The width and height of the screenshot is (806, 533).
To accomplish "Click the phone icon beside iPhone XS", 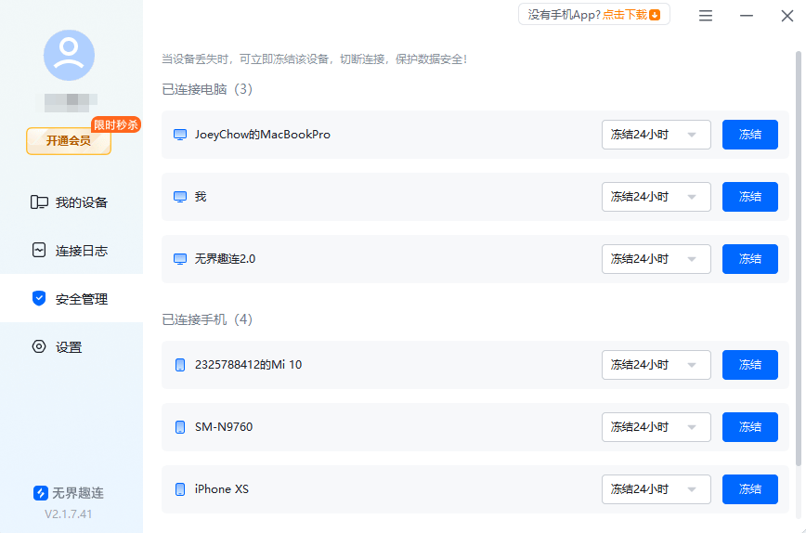I will tap(180, 489).
